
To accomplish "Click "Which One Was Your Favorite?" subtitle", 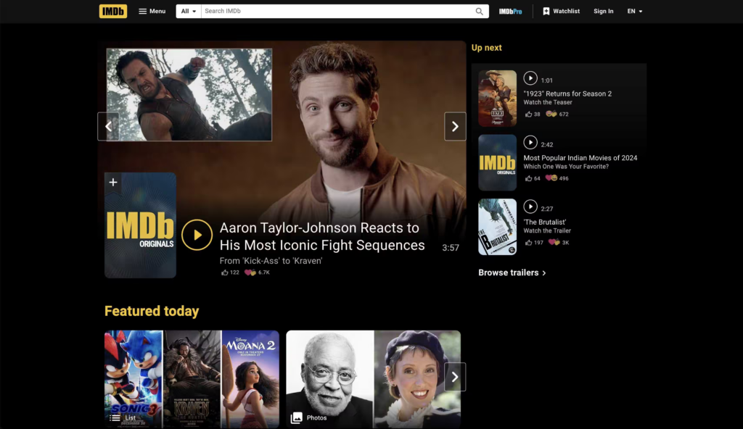I will point(566,167).
